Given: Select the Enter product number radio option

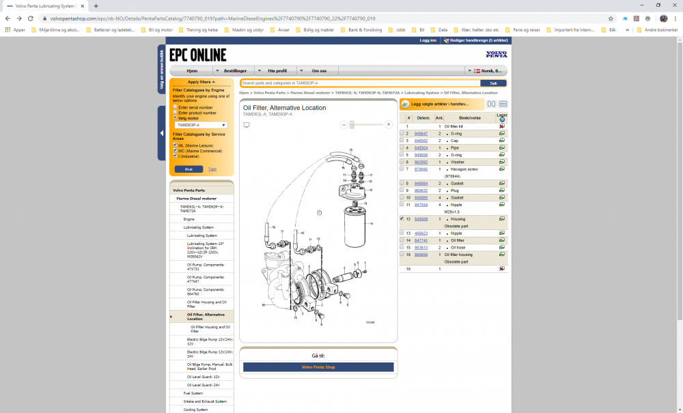Looking at the screenshot, I should click(x=175, y=112).
